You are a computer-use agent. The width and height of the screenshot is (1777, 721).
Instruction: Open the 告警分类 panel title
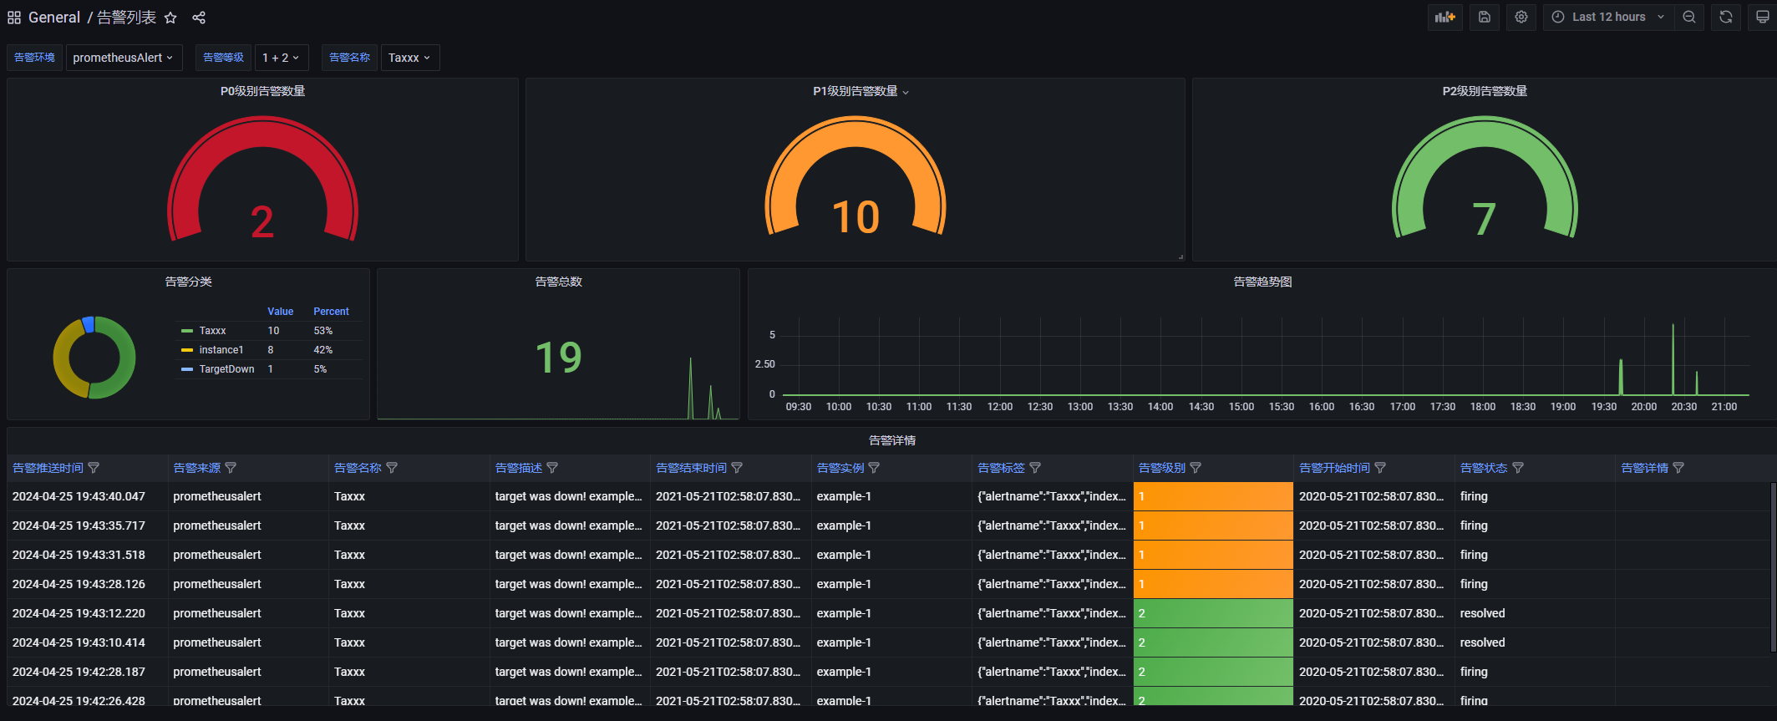click(189, 282)
